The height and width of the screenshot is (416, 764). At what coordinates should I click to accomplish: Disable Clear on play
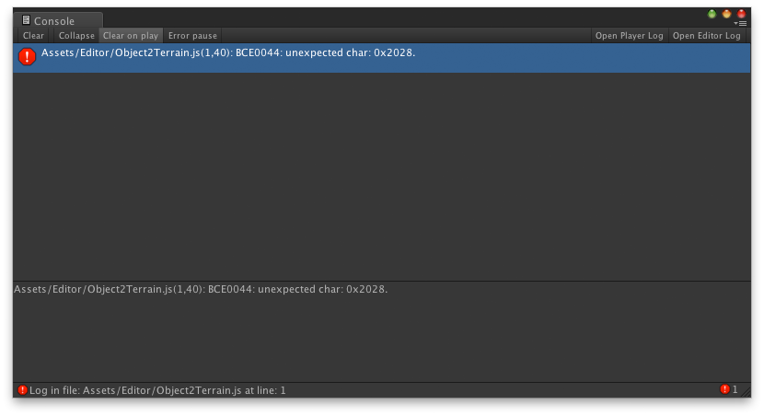[131, 36]
